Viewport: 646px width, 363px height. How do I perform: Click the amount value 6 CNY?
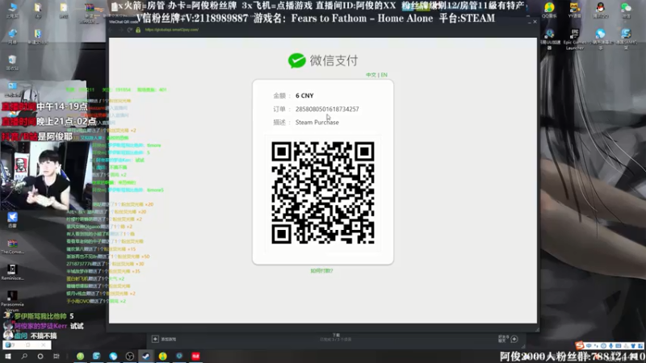pos(304,95)
